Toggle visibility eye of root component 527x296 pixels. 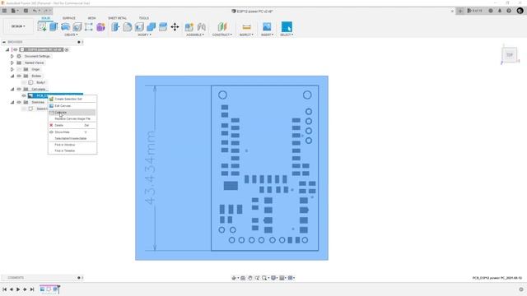(16, 49)
